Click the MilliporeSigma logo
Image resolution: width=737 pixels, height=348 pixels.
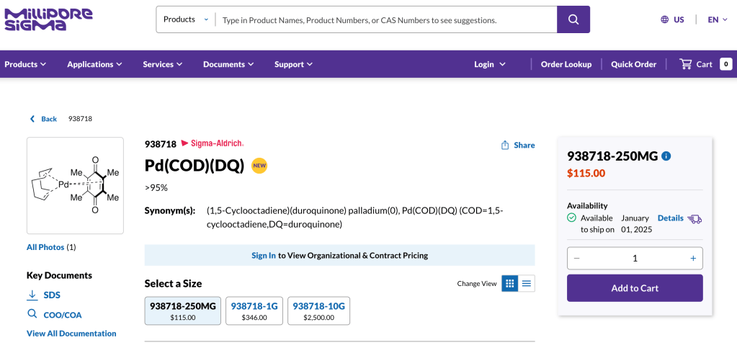(x=48, y=19)
